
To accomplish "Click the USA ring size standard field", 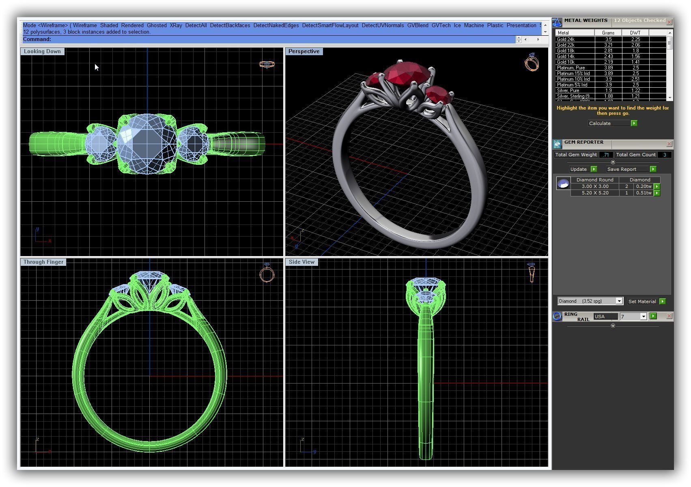I will click(606, 317).
